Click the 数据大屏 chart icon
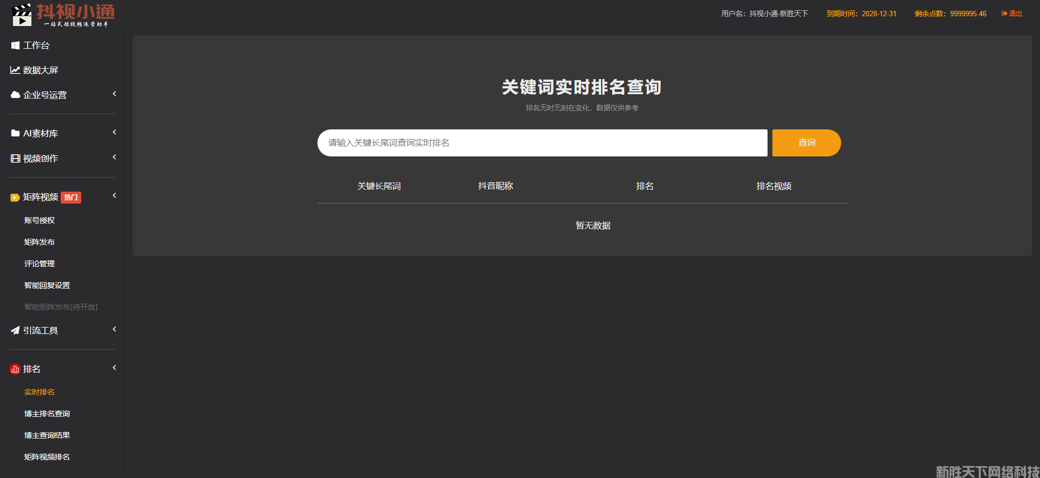Viewport: 1040px width, 478px height. pos(15,70)
